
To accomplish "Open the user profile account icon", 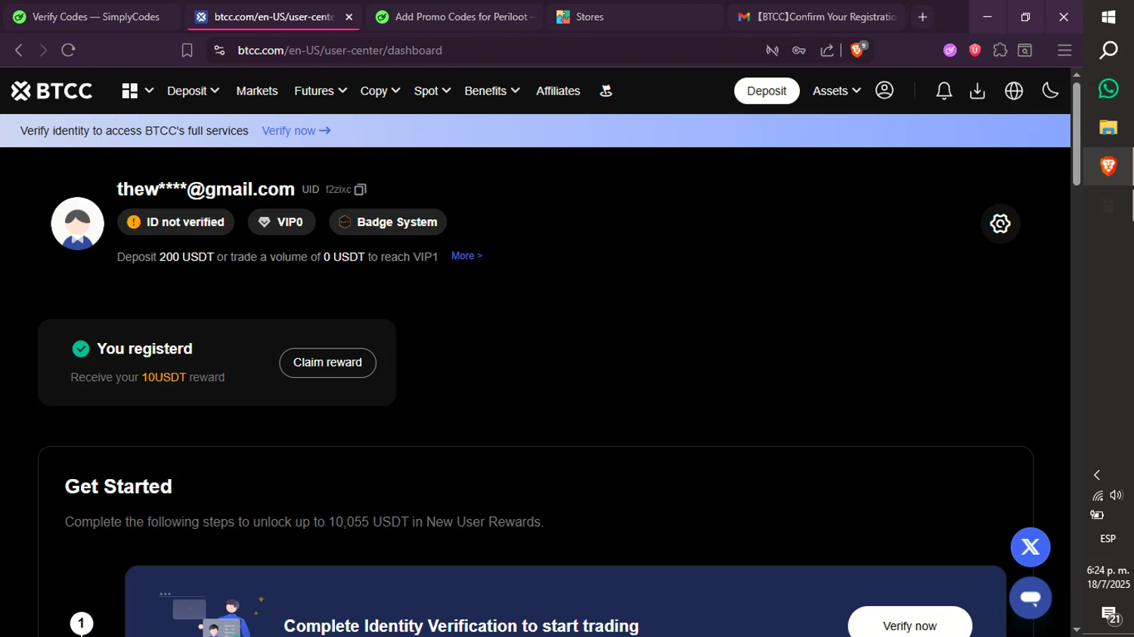I will 885,91.
